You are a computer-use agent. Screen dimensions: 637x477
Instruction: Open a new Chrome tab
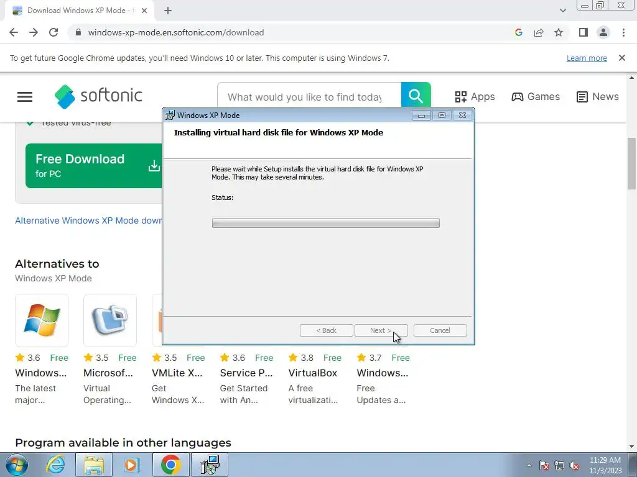point(168,11)
